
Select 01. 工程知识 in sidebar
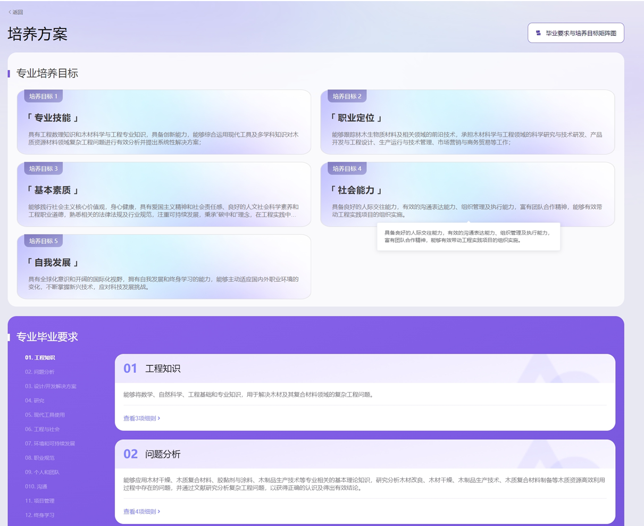tap(40, 358)
